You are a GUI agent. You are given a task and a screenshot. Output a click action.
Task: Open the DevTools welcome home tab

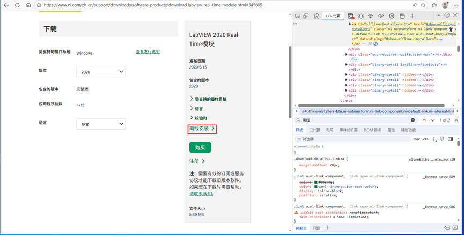point(316,16)
